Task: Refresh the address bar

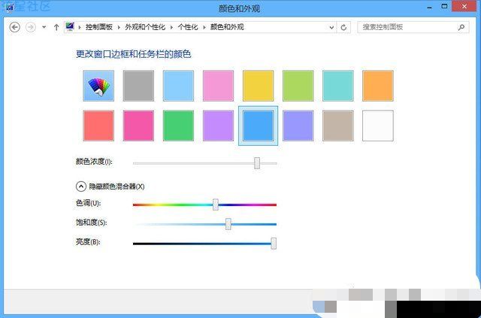Action: click(343, 27)
